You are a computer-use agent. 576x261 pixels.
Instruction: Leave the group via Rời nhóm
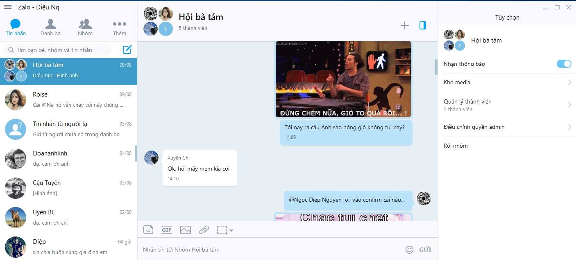[x=455, y=146]
